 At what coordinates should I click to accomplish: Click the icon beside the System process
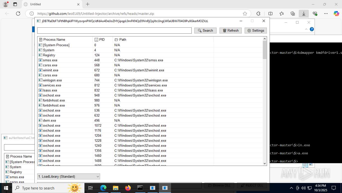click(40, 50)
